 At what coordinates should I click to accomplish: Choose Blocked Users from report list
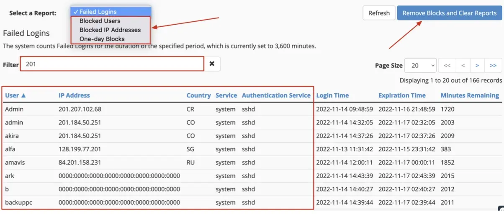click(111, 21)
